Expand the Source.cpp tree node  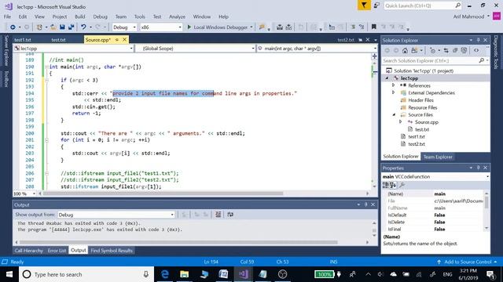tap(400, 122)
